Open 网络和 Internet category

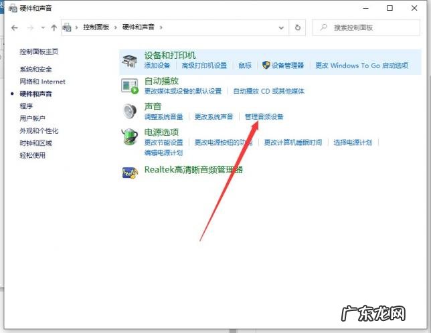pos(42,82)
